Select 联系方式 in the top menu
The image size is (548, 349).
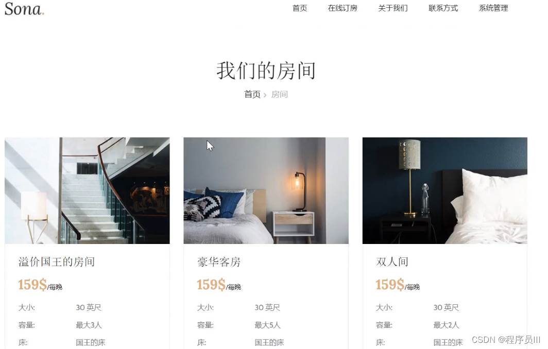pos(443,8)
